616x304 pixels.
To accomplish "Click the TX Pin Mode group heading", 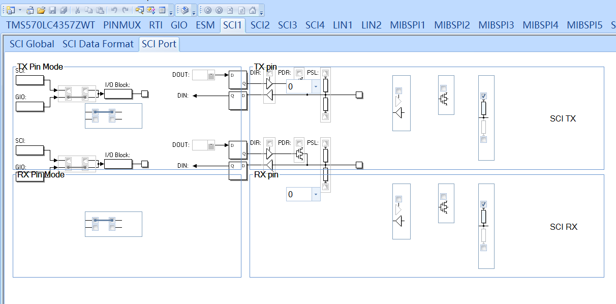I will 40,67.
